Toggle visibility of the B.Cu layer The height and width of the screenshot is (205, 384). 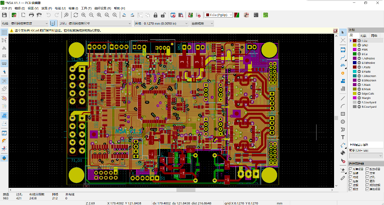[358, 54]
